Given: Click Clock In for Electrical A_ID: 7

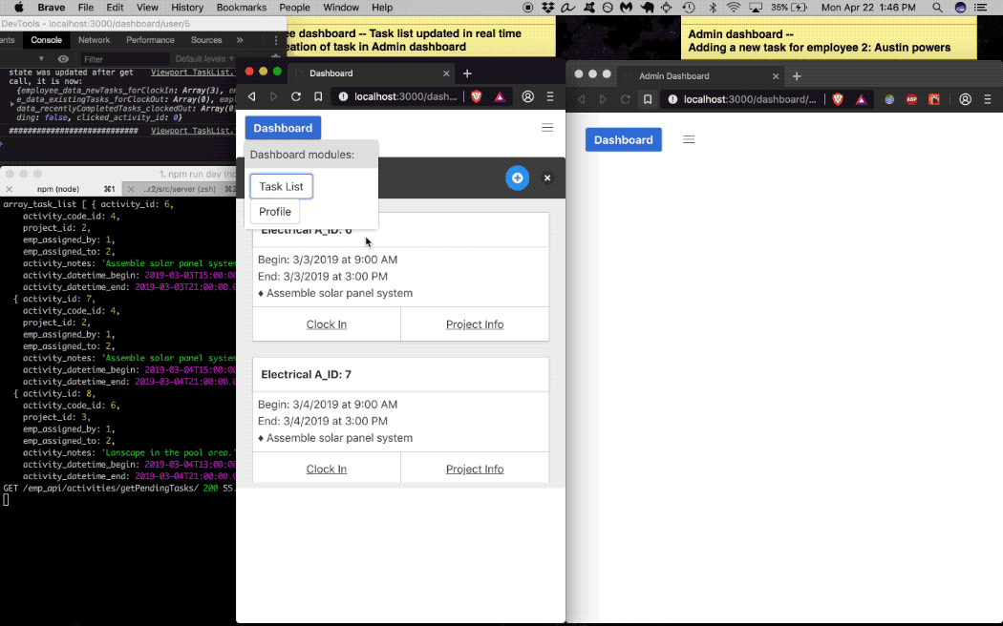Looking at the screenshot, I should (x=326, y=469).
